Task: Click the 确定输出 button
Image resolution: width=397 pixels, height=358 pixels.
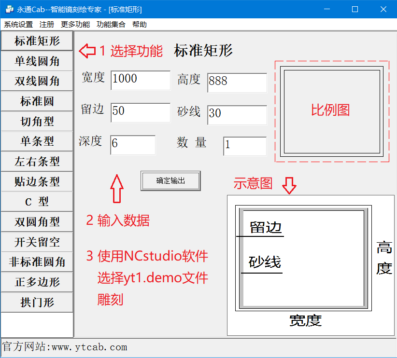Action: tap(170, 181)
